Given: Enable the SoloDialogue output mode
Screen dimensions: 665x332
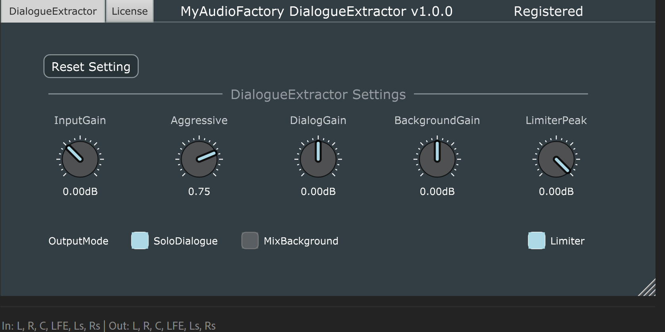Looking at the screenshot, I should pos(139,240).
